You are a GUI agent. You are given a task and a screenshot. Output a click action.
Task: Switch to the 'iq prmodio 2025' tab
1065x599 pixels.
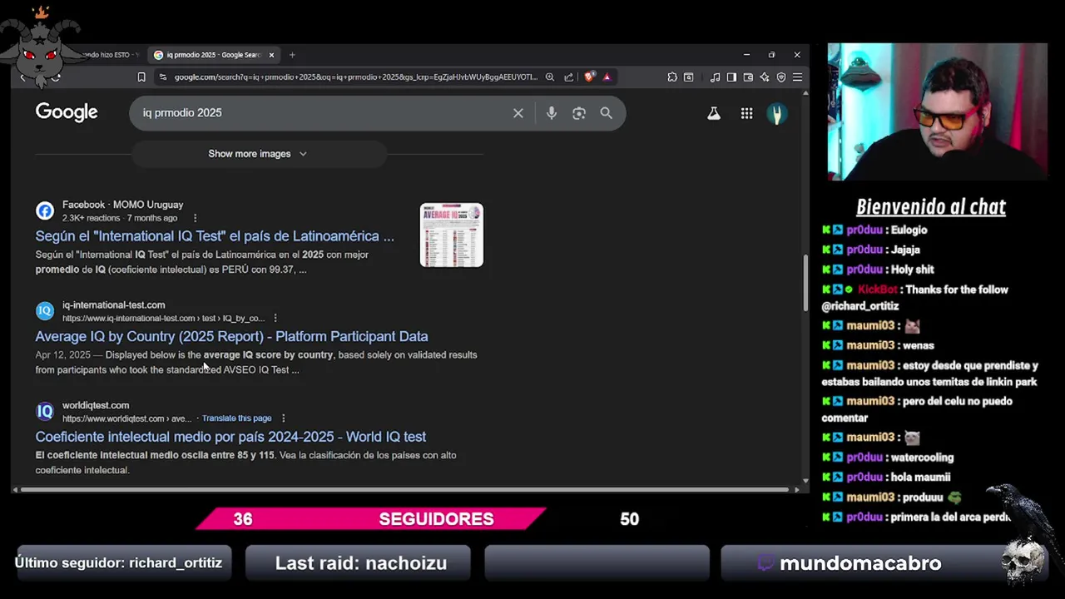[x=214, y=55]
